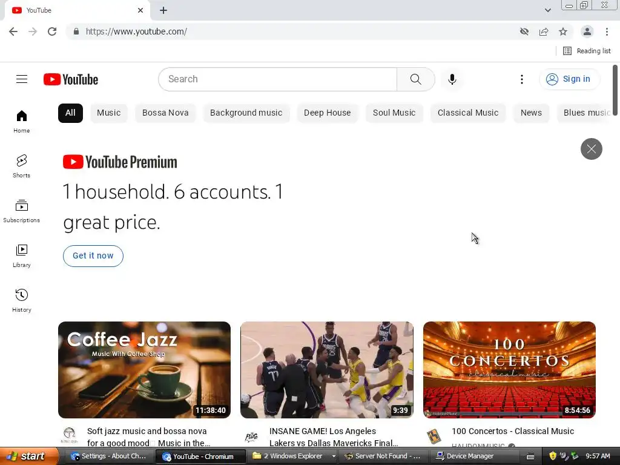Viewport: 620px width, 465px height.
Task: Select the Music filter chip
Action: (x=109, y=113)
